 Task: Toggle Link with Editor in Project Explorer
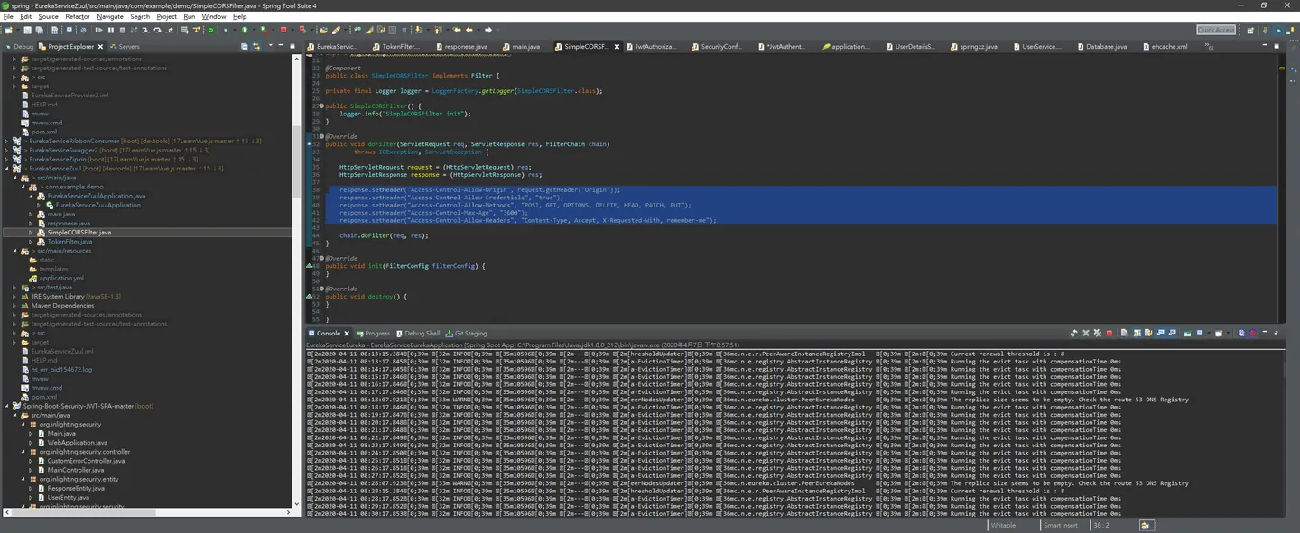[255, 46]
